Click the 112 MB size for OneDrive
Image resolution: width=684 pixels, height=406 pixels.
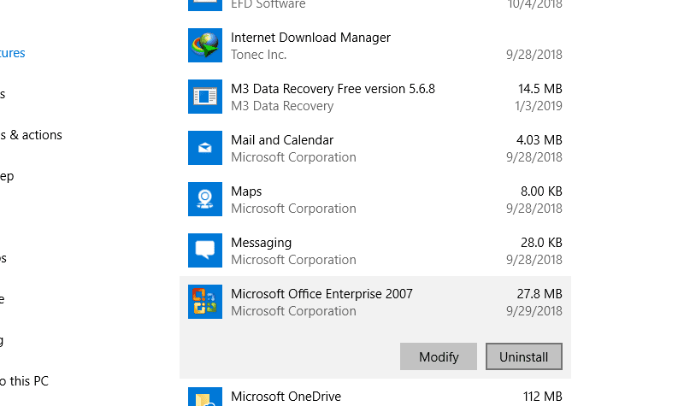pyautogui.click(x=543, y=397)
